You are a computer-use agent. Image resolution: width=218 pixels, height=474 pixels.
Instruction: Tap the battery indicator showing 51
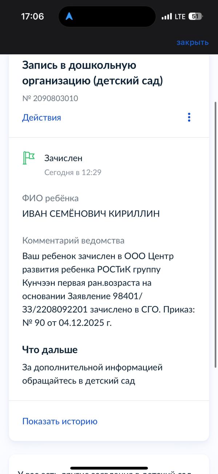pos(195,16)
